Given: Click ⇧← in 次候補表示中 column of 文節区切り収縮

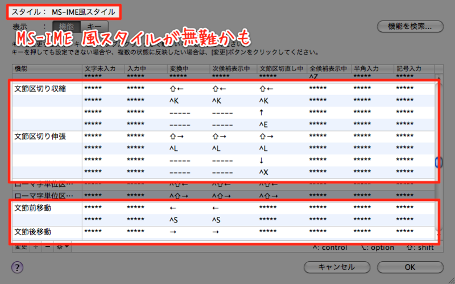Looking at the screenshot, I should (219, 89).
